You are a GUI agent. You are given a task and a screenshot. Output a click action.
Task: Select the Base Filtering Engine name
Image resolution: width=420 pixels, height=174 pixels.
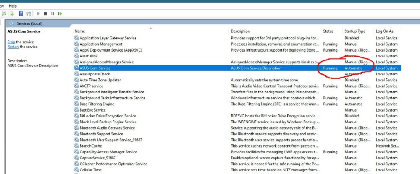tap(97, 104)
